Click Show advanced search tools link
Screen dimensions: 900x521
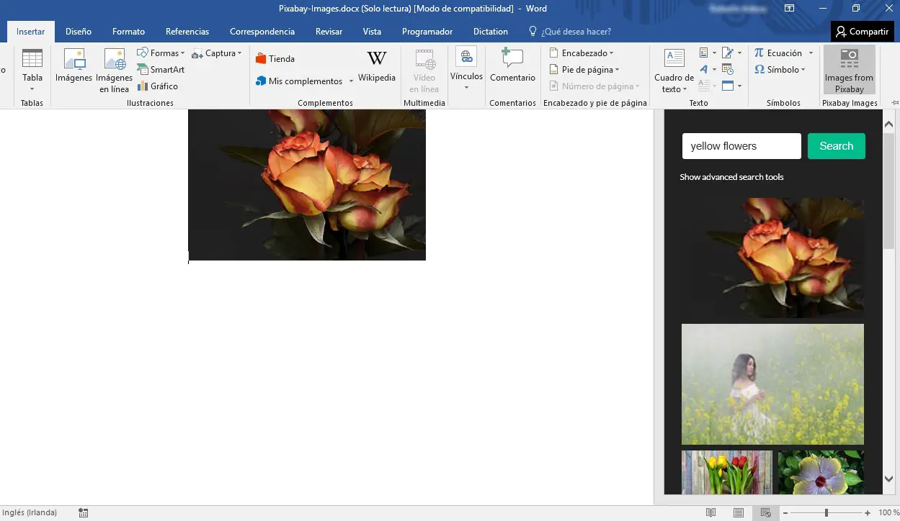click(x=731, y=177)
